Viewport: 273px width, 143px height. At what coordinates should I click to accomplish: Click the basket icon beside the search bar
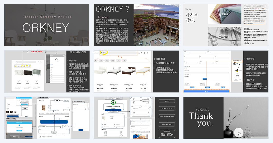[144, 53]
